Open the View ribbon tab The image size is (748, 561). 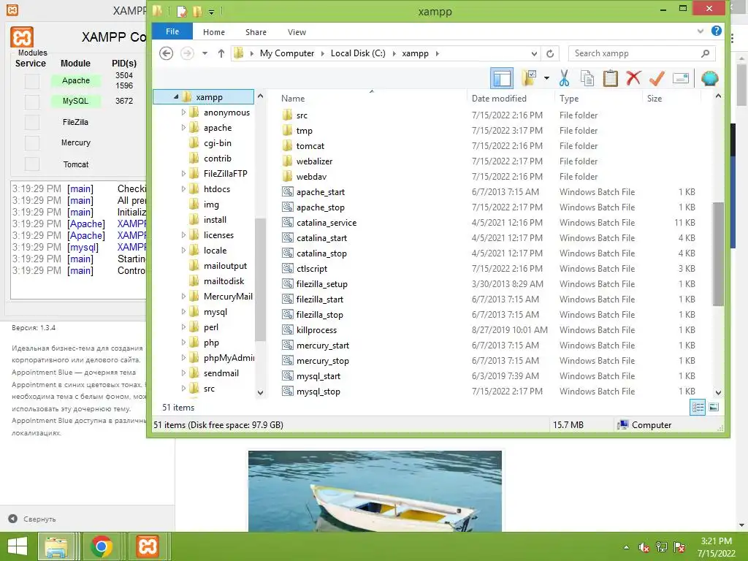coord(297,32)
